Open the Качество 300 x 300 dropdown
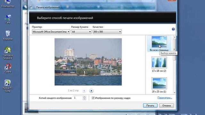Image resolution: width=205 pixels, height=115 pixels. 107,32
